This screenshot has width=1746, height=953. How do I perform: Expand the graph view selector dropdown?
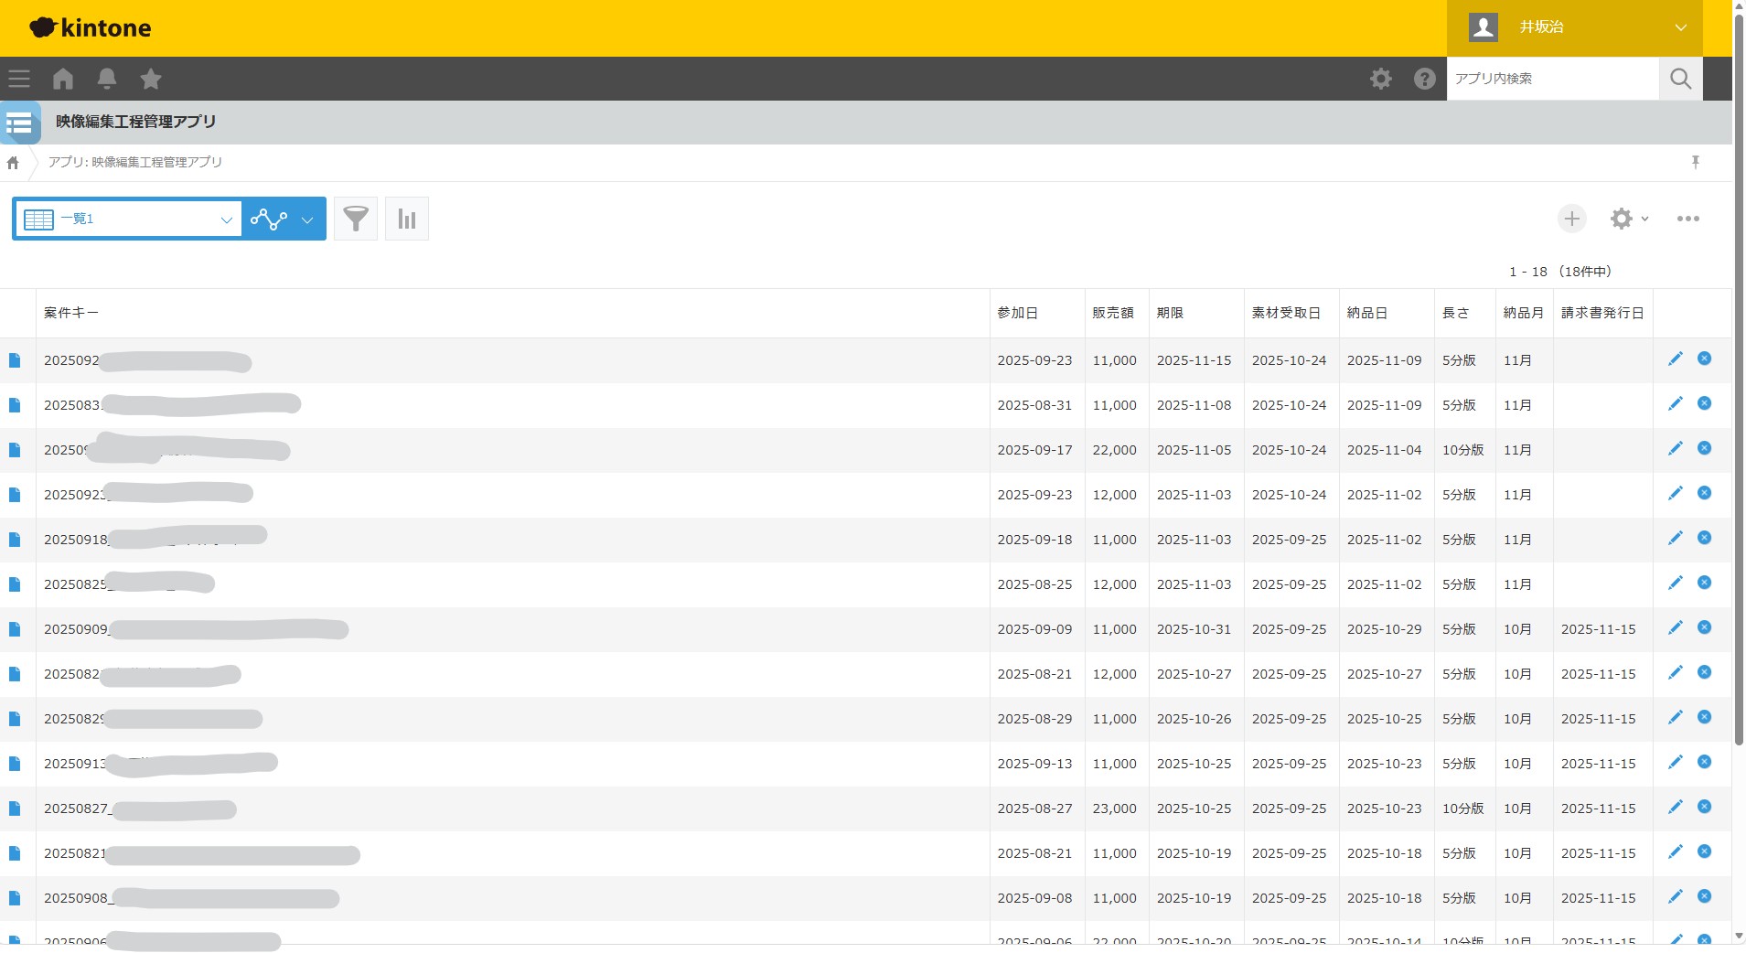[307, 220]
